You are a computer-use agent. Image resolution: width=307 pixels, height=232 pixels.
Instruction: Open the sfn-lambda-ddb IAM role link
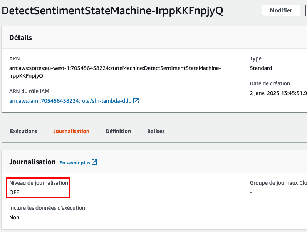(x=70, y=101)
